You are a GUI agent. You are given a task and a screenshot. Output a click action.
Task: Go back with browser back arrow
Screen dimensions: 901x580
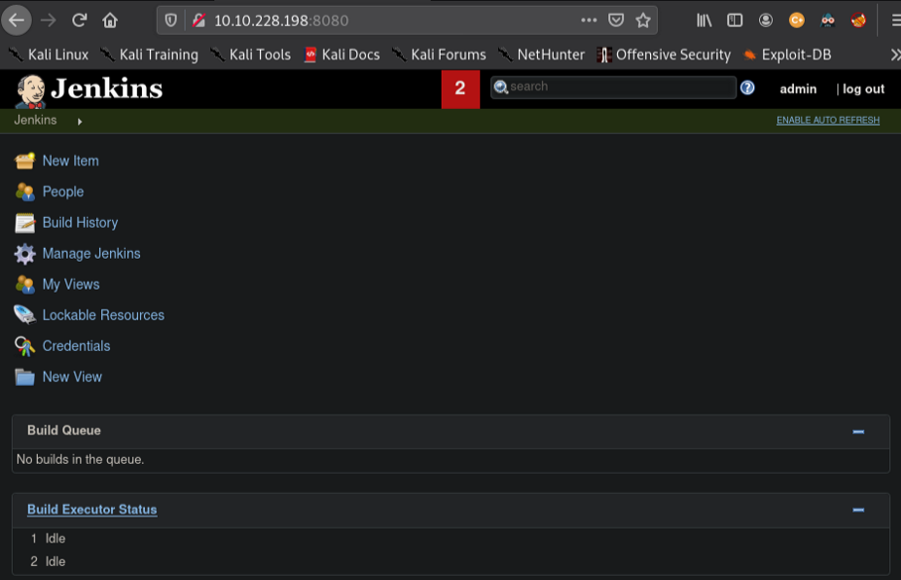point(16,20)
